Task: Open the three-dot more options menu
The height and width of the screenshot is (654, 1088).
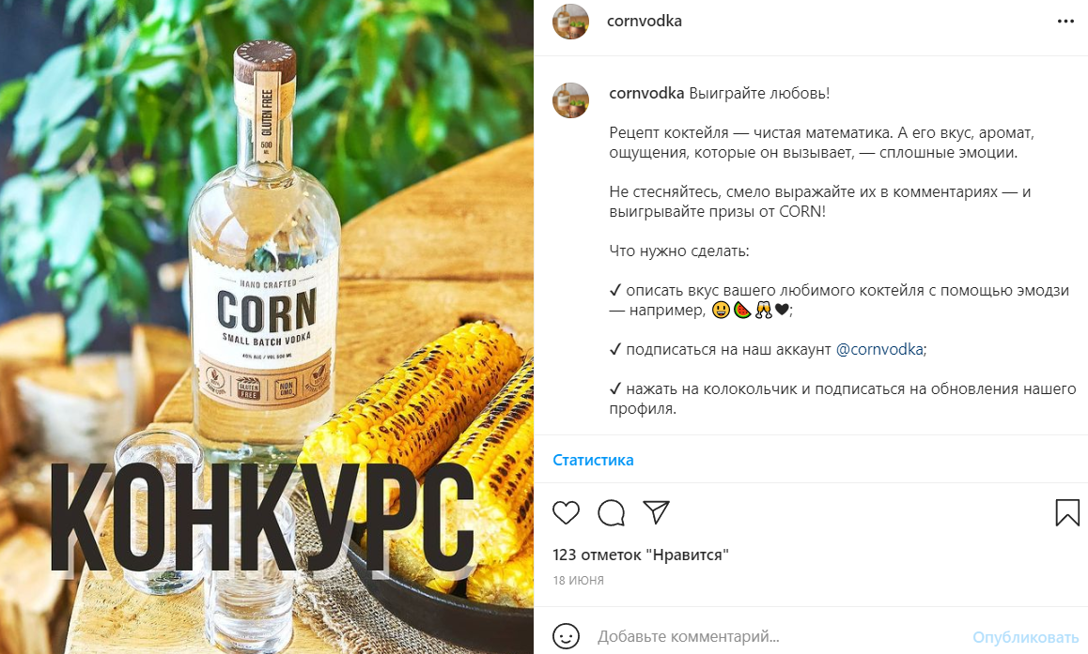Action: [x=1065, y=22]
